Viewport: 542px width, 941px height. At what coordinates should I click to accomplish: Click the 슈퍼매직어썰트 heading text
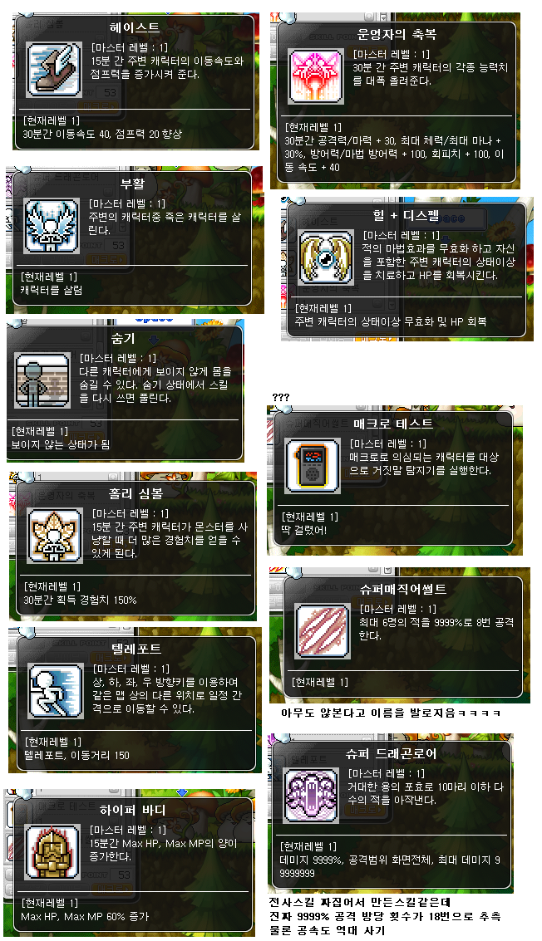tap(402, 589)
